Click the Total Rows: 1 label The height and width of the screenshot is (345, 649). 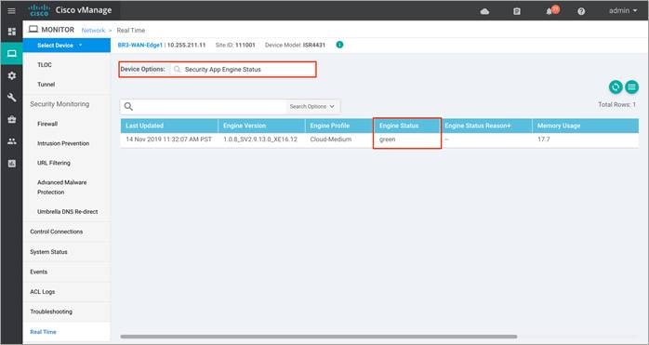pyautogui.click(x=616, y=104)
